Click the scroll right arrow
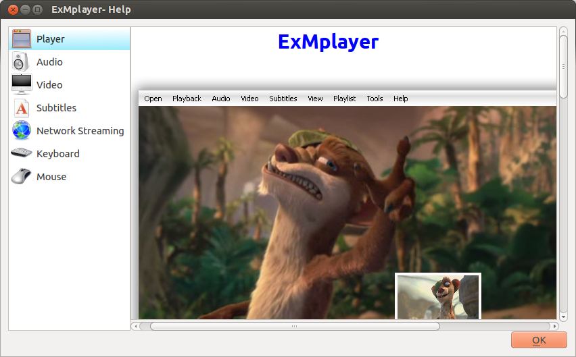Screen dimensions: 576x357 (x=554, y=326)
